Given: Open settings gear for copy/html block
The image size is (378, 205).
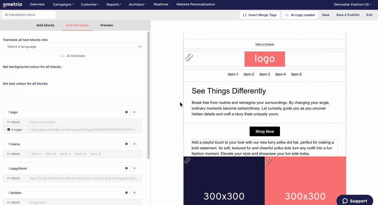Looking at the screenshot, I should [127, 168].
